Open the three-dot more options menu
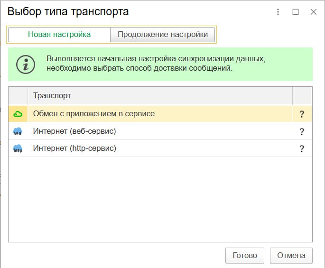 (x=278, y=12)
